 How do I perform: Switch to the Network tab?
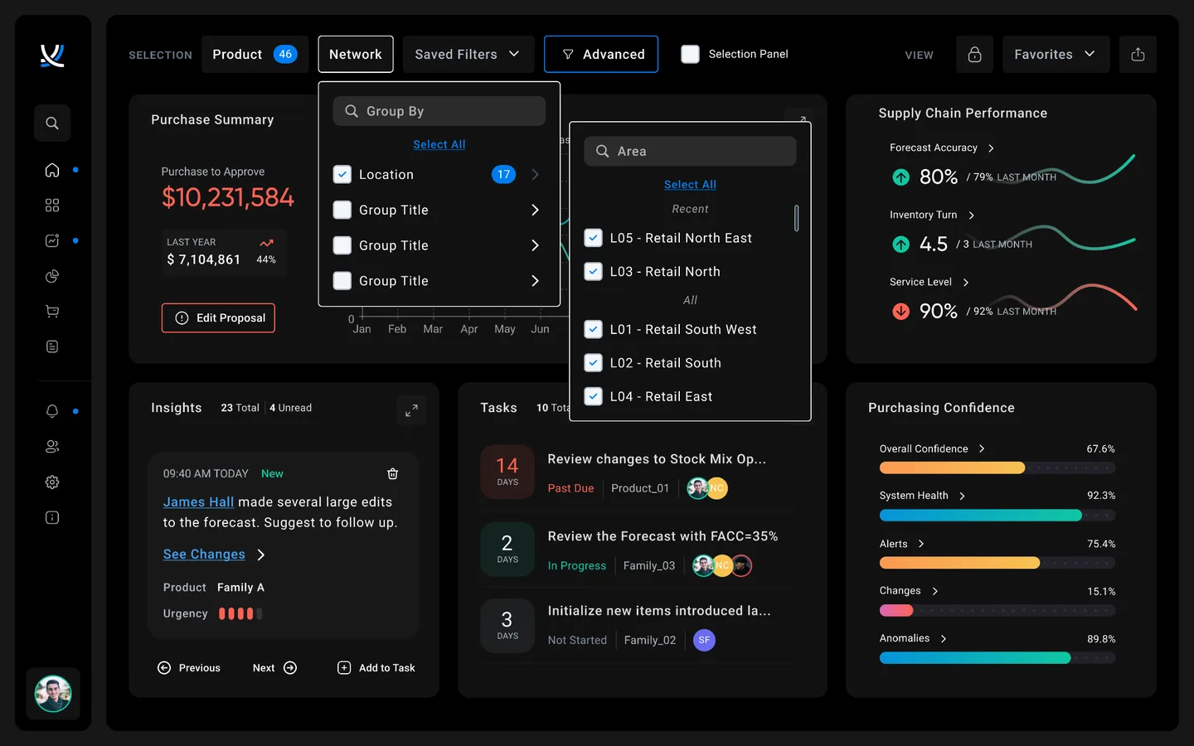(355, 54)
